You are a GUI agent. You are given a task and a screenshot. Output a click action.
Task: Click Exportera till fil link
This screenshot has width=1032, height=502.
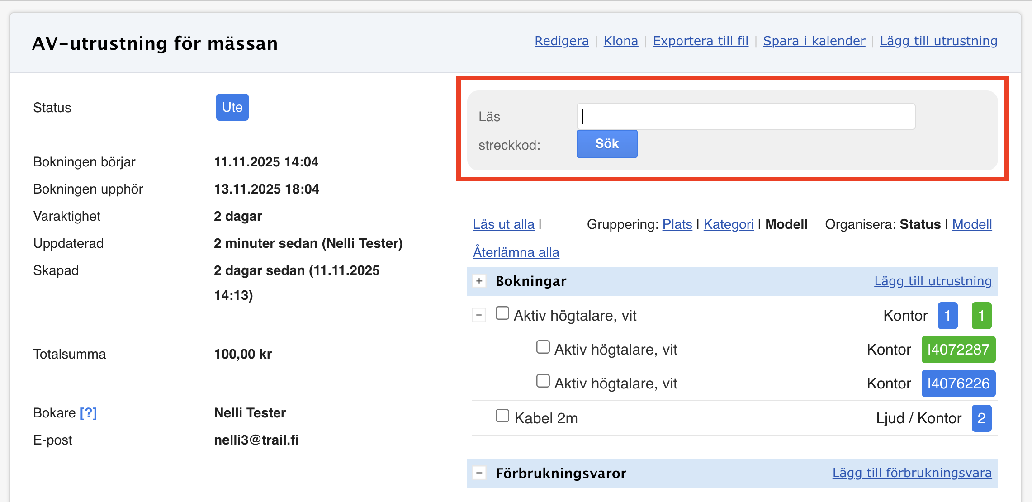[x=700, y=41]
